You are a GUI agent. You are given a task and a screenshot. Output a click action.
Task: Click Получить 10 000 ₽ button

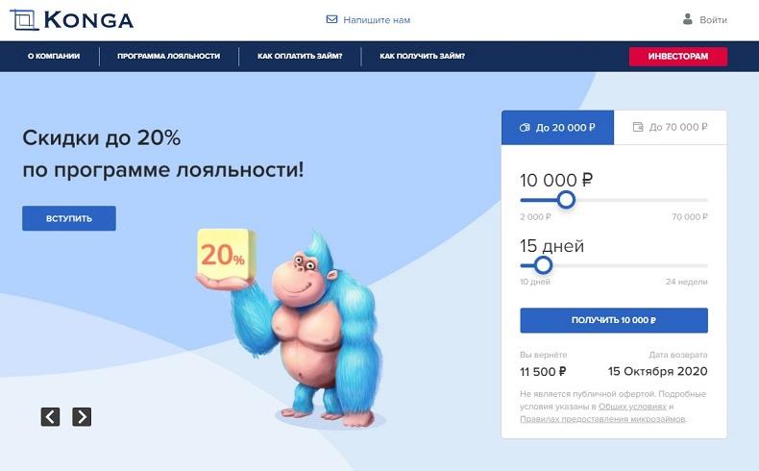tap(614, 320)
